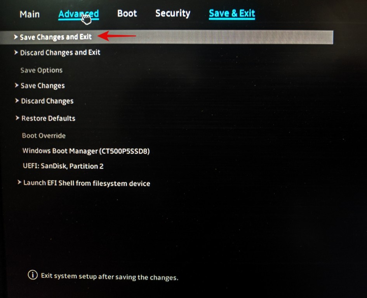
Task: Click chevron beside Discard Changes and Exit
Action: pyautogui.click(x=16, y=52)
